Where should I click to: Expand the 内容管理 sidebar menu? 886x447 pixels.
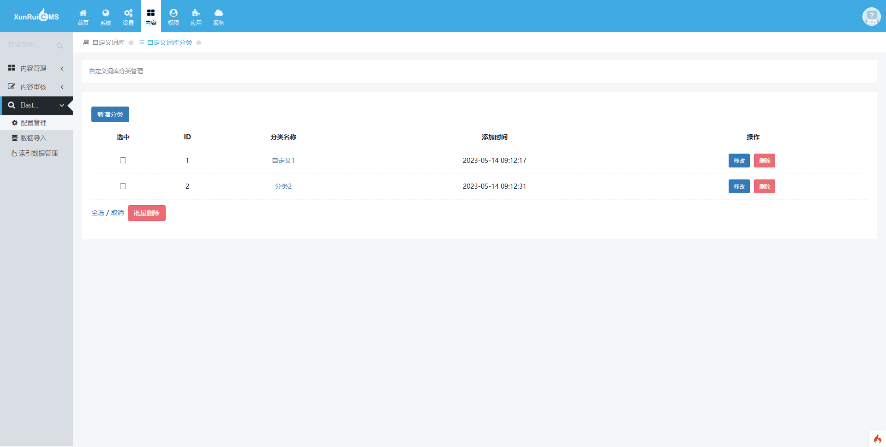click(x=36, y=68)
